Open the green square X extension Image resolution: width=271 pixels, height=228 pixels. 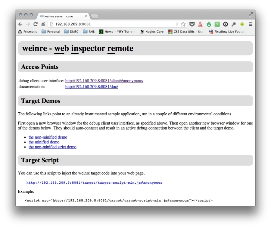[217, 24]
